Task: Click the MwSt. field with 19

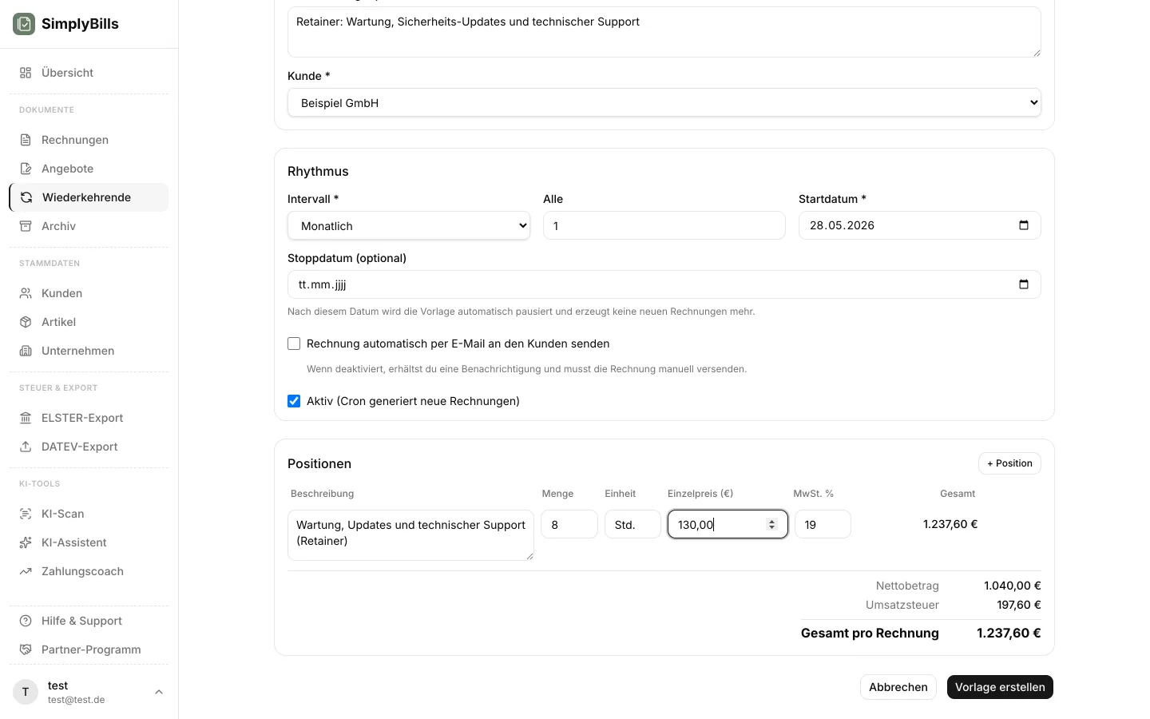Action: (x=823, y=524)
